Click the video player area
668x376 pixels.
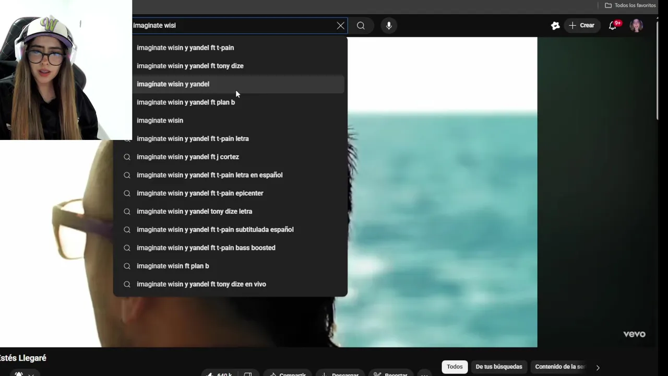click(442, 192)
